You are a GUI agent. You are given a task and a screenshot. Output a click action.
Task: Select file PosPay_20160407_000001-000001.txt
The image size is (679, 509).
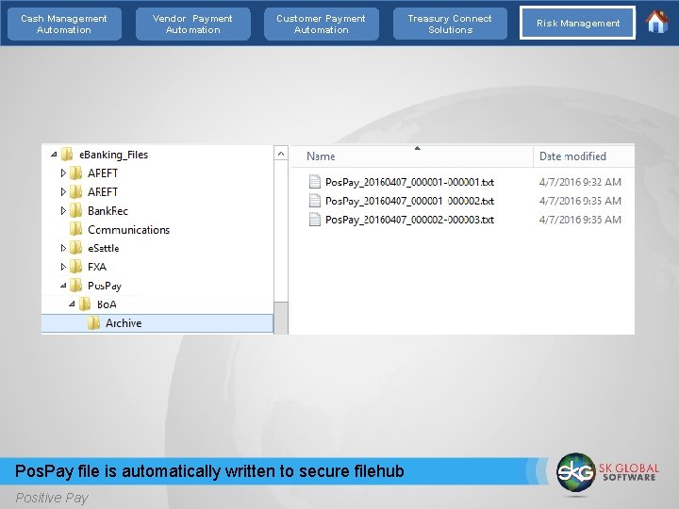pyautogui.click(x=409, y=182)
